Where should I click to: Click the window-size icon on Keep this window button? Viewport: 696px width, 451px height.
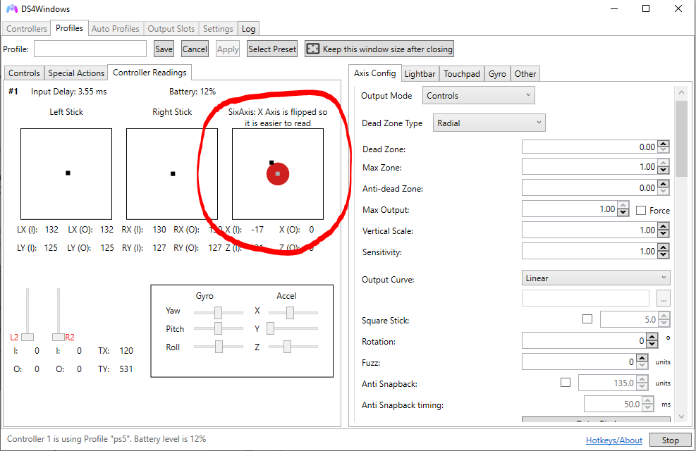[313, 49]
